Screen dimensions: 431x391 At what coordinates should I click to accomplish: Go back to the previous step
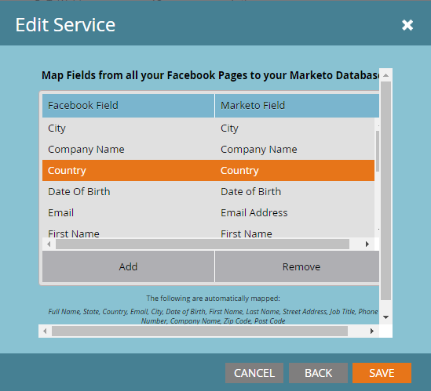[318, 373]
